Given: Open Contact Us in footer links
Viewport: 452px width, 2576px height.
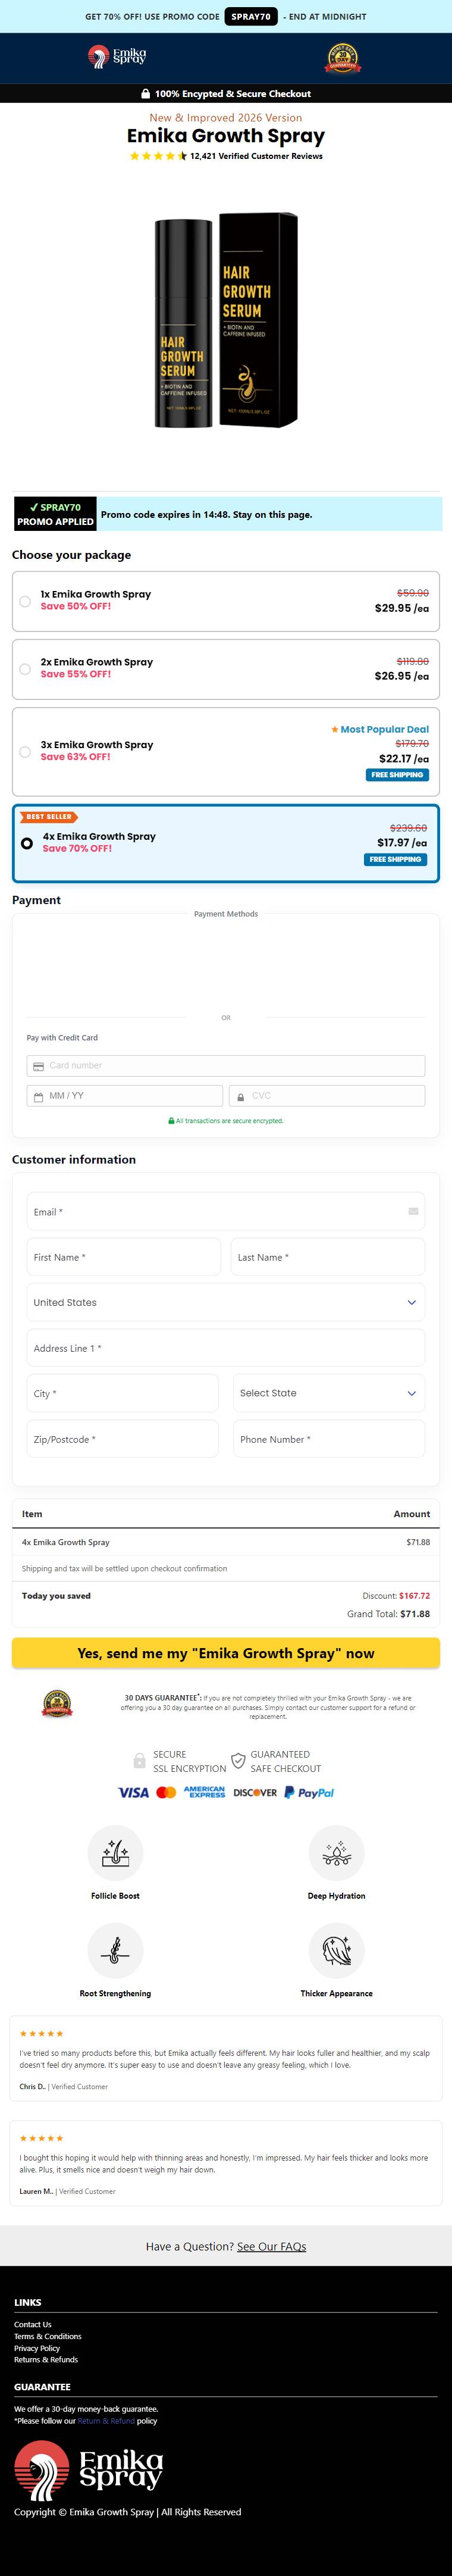Looking at the screenshot, I should point(33,2325).
